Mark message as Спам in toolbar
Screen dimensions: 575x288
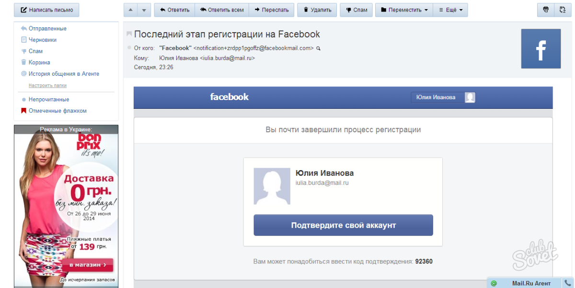click(x=356, y=10)
